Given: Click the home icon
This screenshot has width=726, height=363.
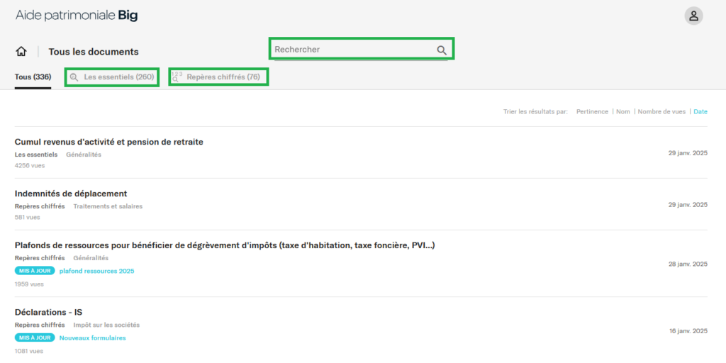Looking at the screenshot, I should 21,51.
